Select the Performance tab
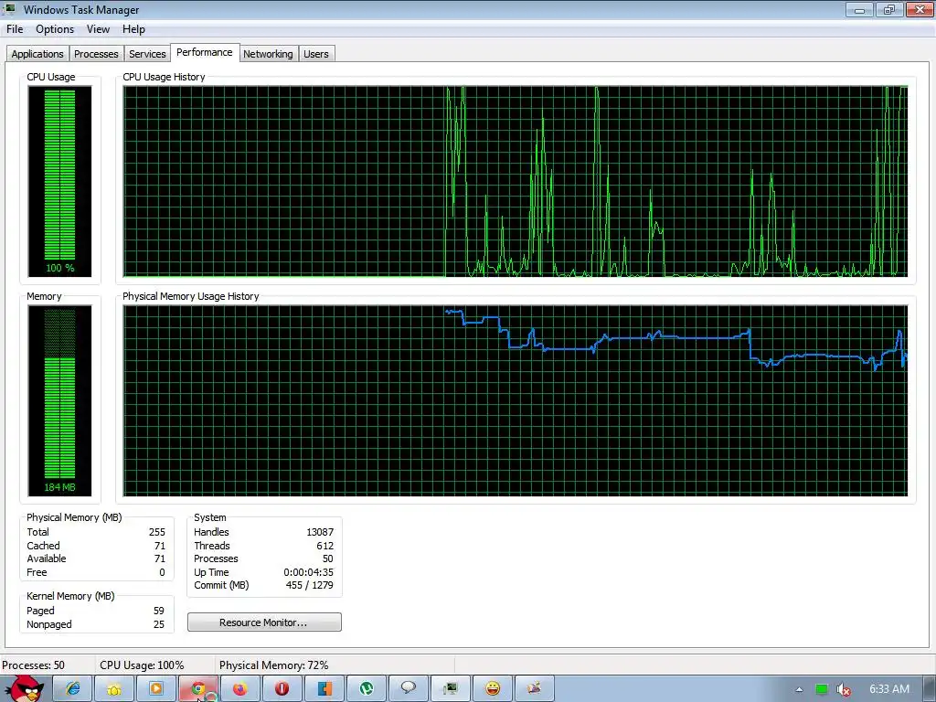This screenshot has height=702, width=936. pyautogui.click(x=205, y=52)
